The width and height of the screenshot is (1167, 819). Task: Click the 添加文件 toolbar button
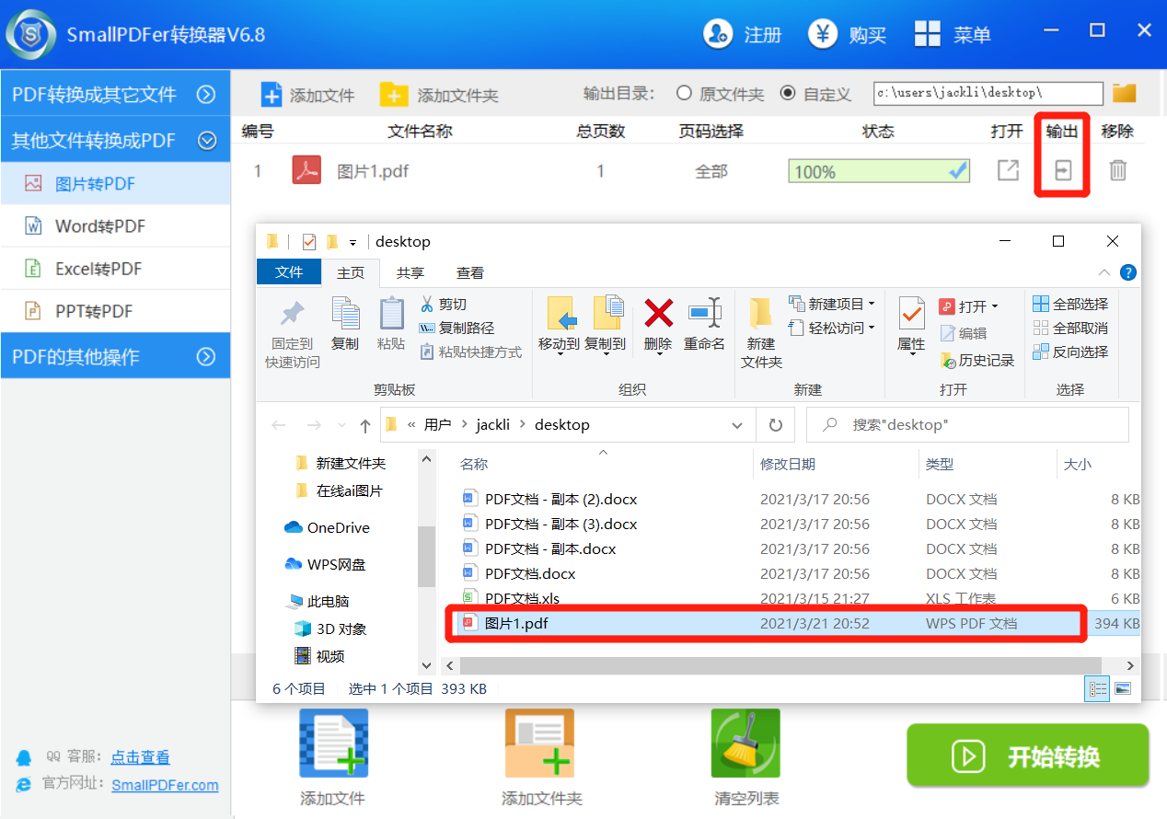[308, 95]
